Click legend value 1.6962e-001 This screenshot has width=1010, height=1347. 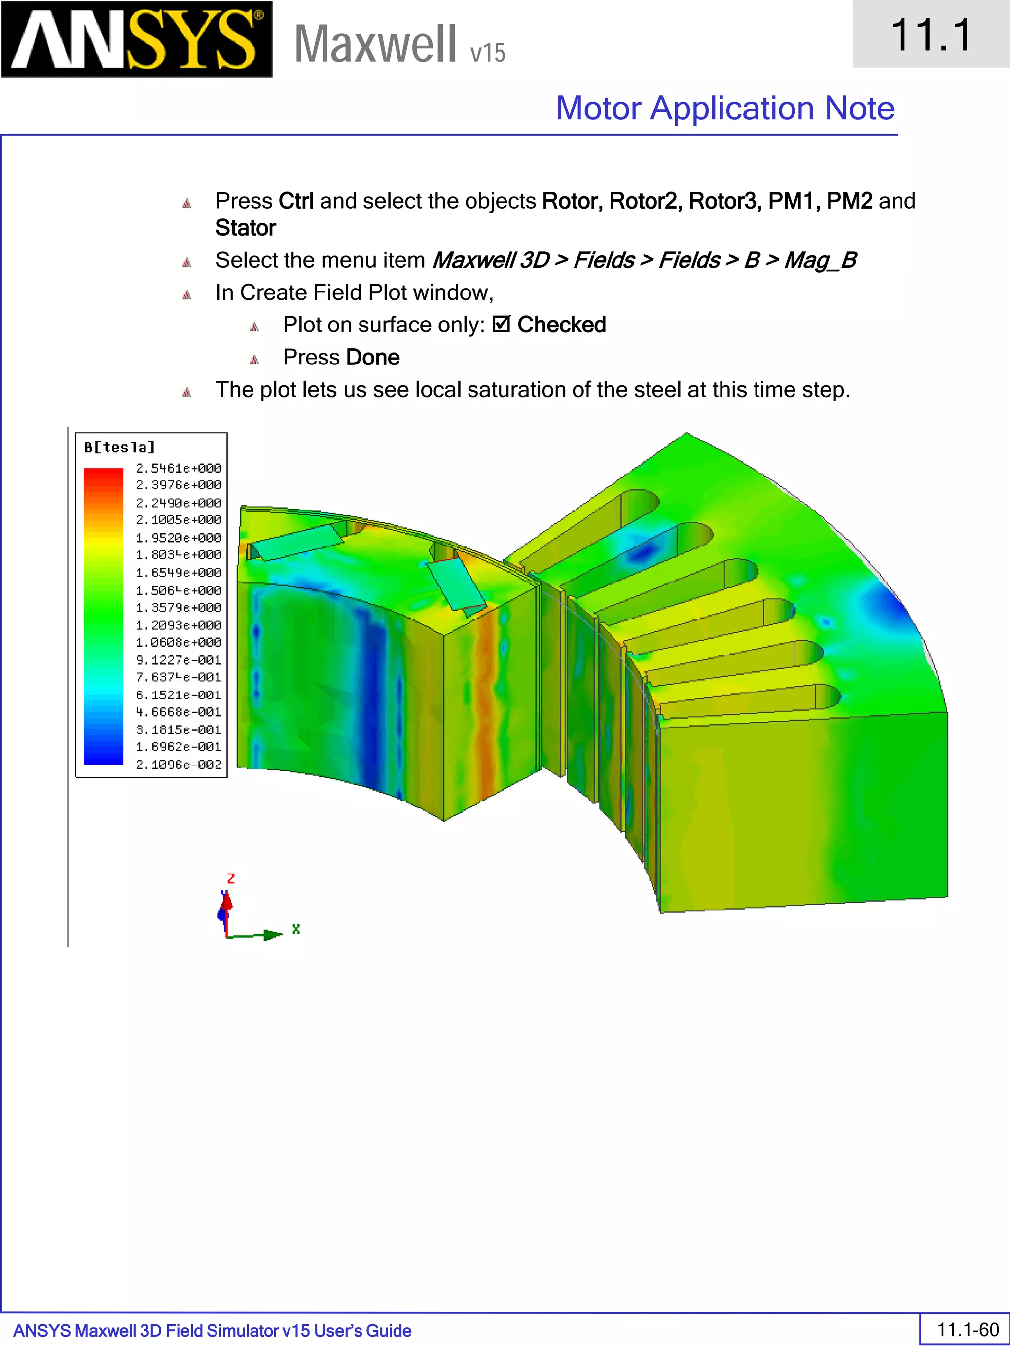[x=179, y=747]
